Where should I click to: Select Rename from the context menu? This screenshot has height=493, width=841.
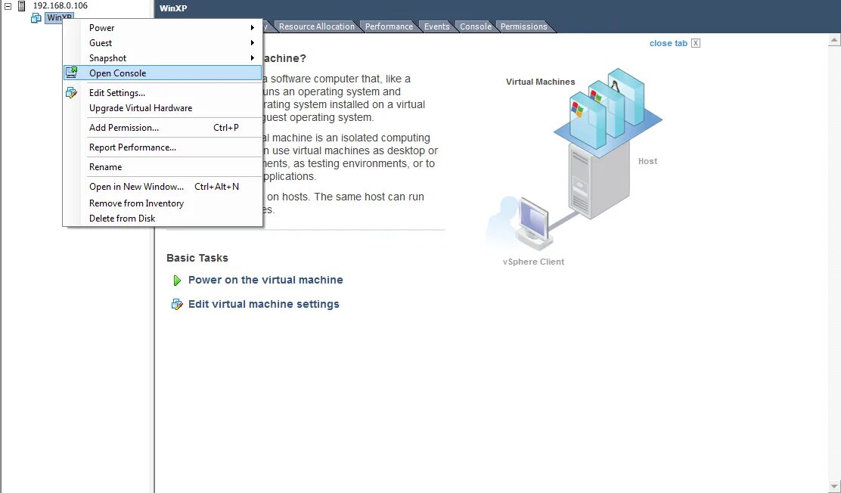pyautogui.click(x=107, y=166)
